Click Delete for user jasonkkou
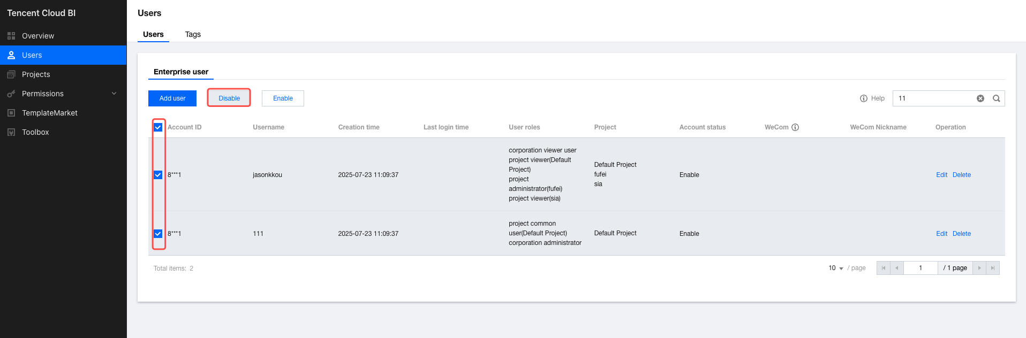The width and height of the screenshot is (1026, 338). click(x=962, y=175)
